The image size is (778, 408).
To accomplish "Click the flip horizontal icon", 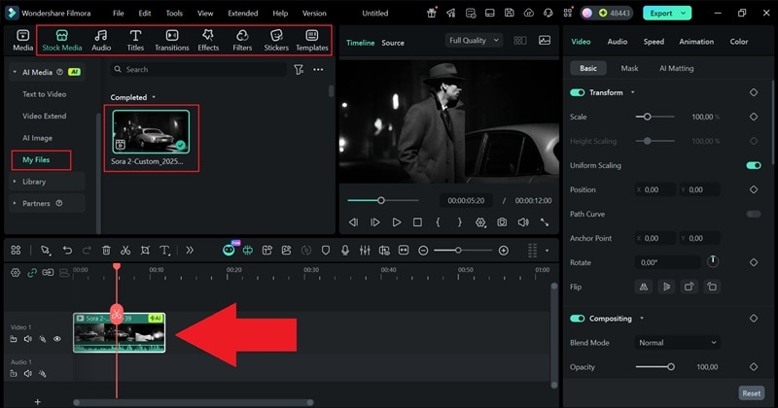I will [x=644, y=287].
